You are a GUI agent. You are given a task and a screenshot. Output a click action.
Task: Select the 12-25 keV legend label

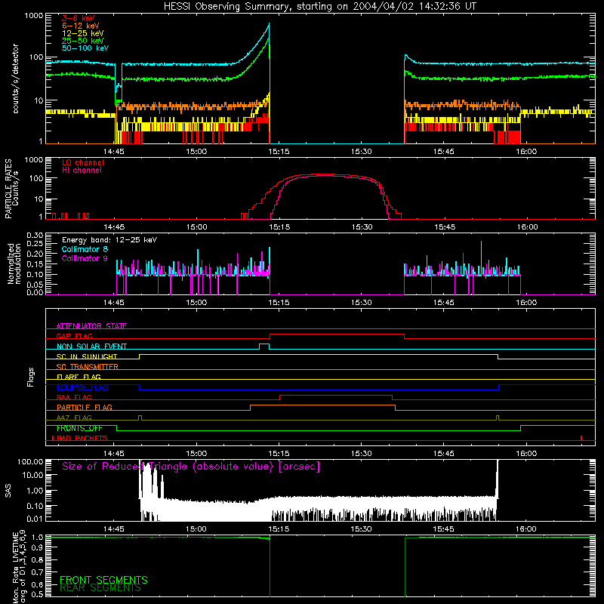tap(83, 33)
